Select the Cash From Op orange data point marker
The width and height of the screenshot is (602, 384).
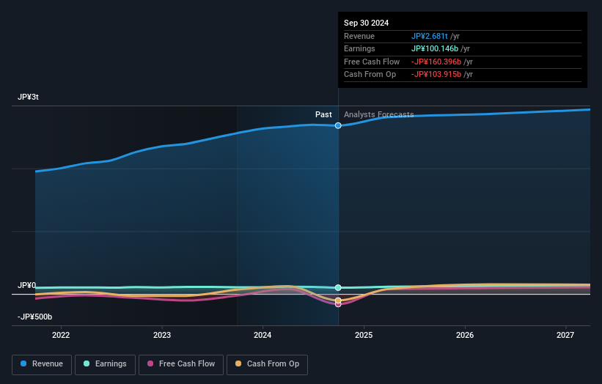click(338, 300)
